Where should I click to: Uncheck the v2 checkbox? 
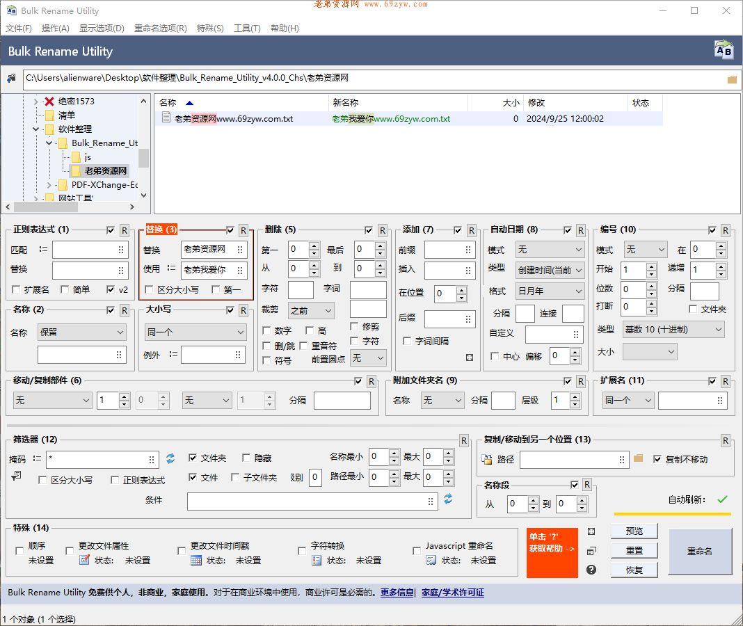111,289
